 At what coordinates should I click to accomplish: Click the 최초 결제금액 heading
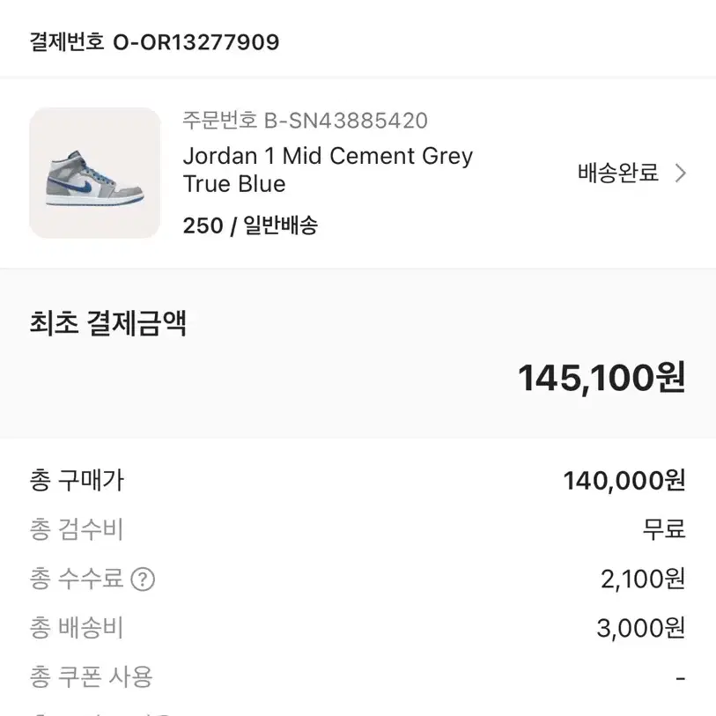point(107,323)
